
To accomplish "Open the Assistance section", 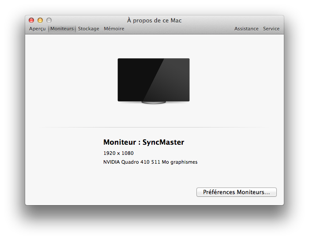I will click(x=246, y=29).
